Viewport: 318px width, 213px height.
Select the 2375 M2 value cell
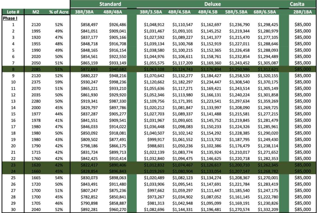tap(36, 82)
